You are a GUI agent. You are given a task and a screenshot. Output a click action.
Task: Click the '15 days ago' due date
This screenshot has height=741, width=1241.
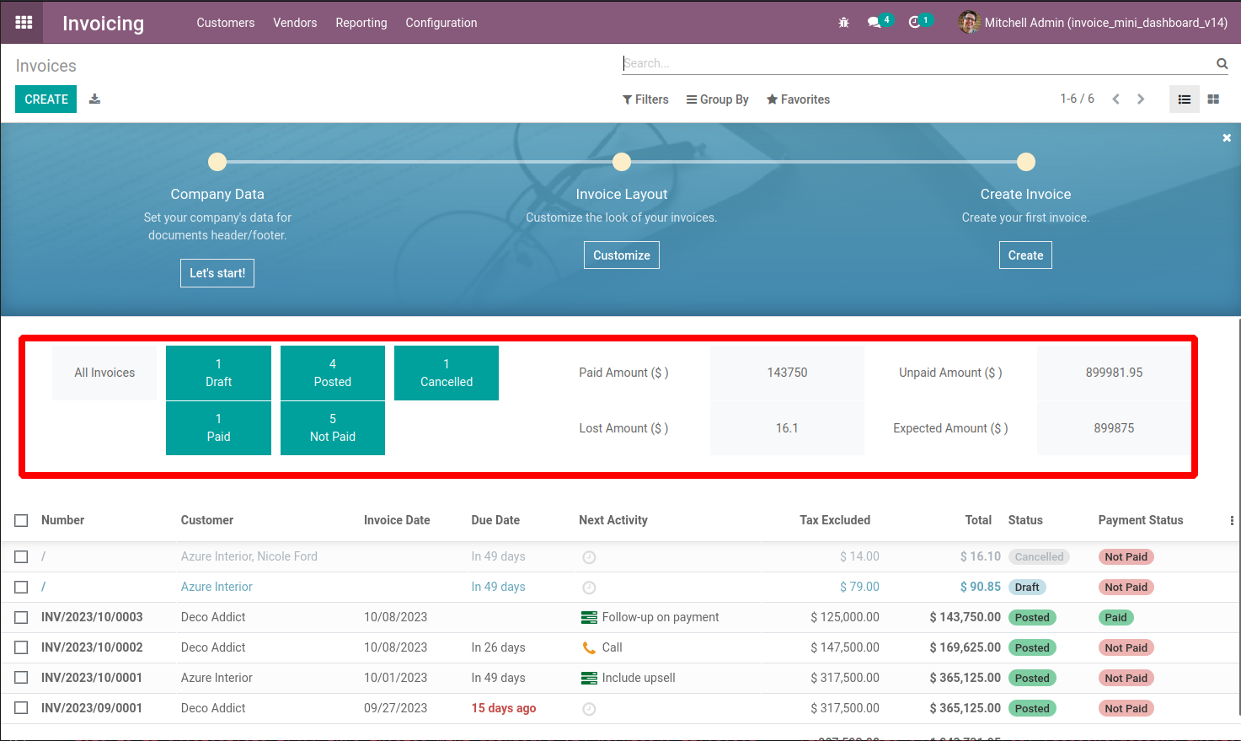[x=504, y=708]
